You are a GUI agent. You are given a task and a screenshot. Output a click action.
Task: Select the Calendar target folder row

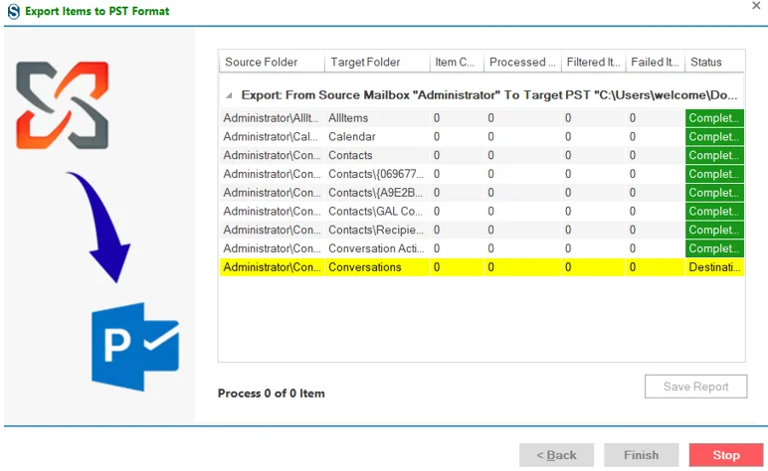click(x=481, y=136)
